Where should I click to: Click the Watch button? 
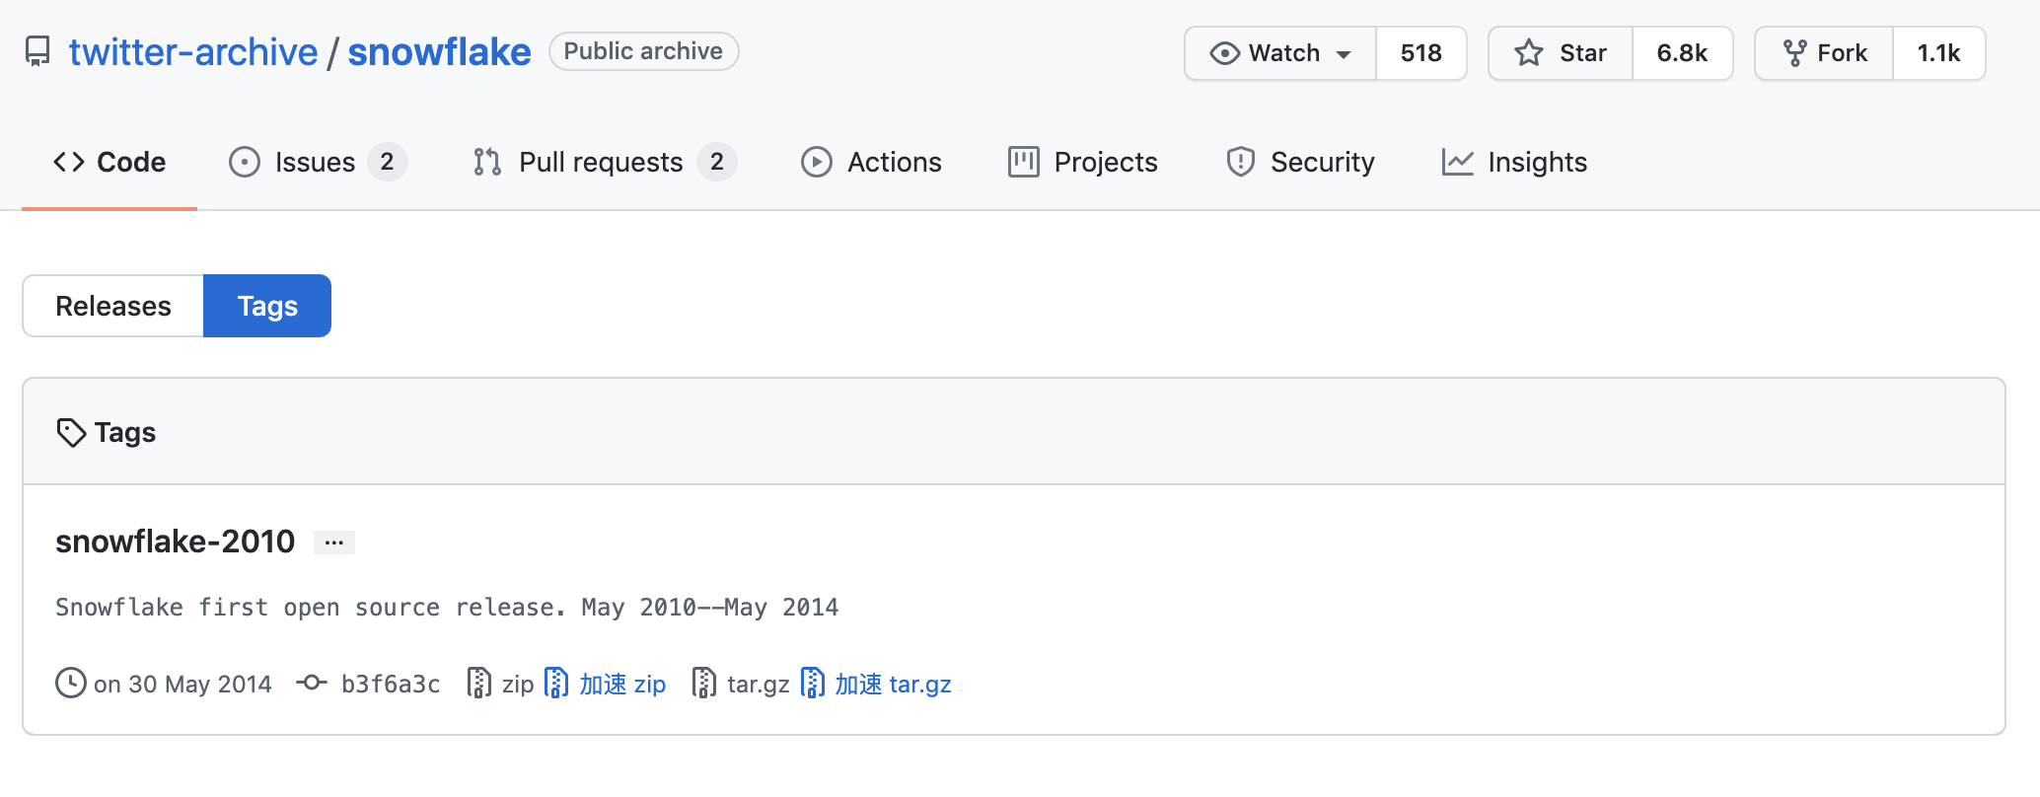click(x=1280, y=53)
